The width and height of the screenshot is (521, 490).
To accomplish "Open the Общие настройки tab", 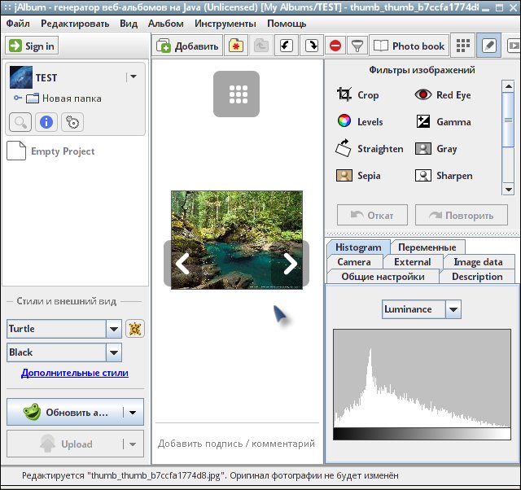I will (x=383, y=277).
